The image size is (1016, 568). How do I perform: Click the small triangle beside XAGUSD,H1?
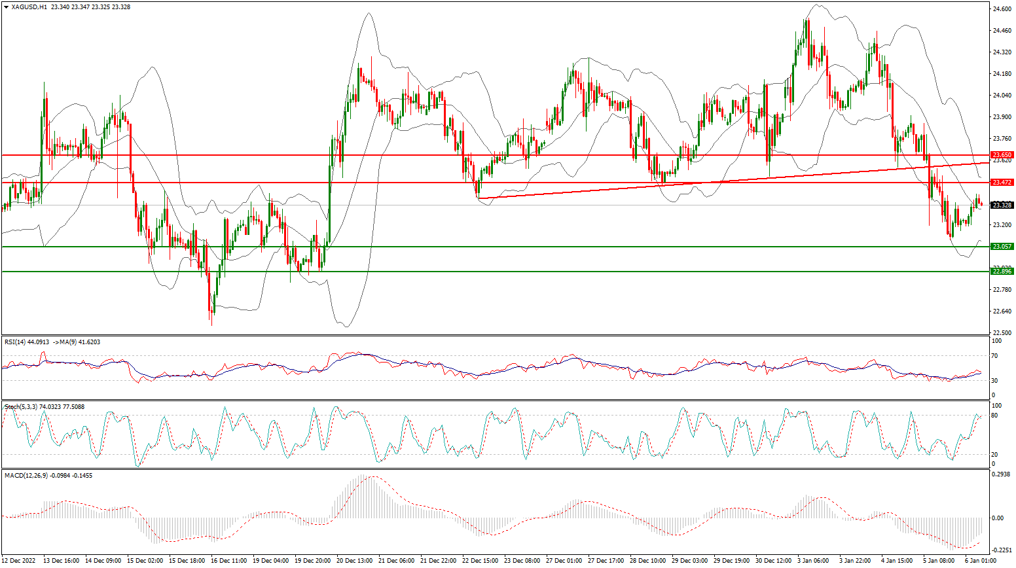pyautogui.click(x=6, y=7)
